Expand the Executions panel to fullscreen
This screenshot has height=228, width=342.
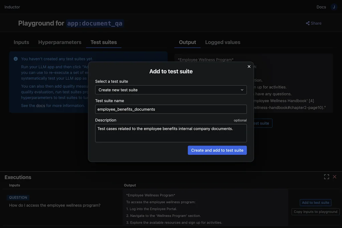coord(326,177)
